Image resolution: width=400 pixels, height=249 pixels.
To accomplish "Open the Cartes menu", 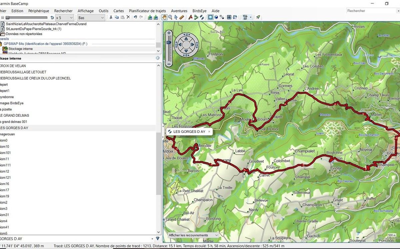I will click(x=119, y=11).
